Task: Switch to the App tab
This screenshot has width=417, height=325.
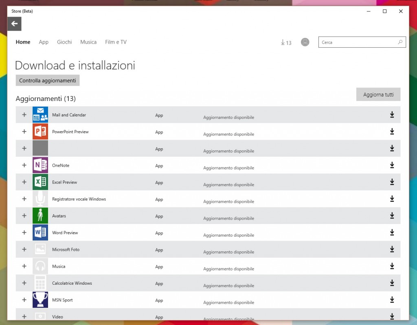Action: pyautogui.click(x=44, y=42)
